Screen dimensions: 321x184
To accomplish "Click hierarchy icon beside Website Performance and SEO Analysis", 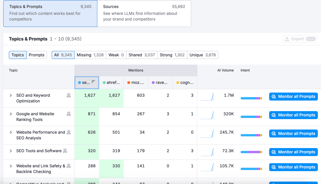I will 68,132.
